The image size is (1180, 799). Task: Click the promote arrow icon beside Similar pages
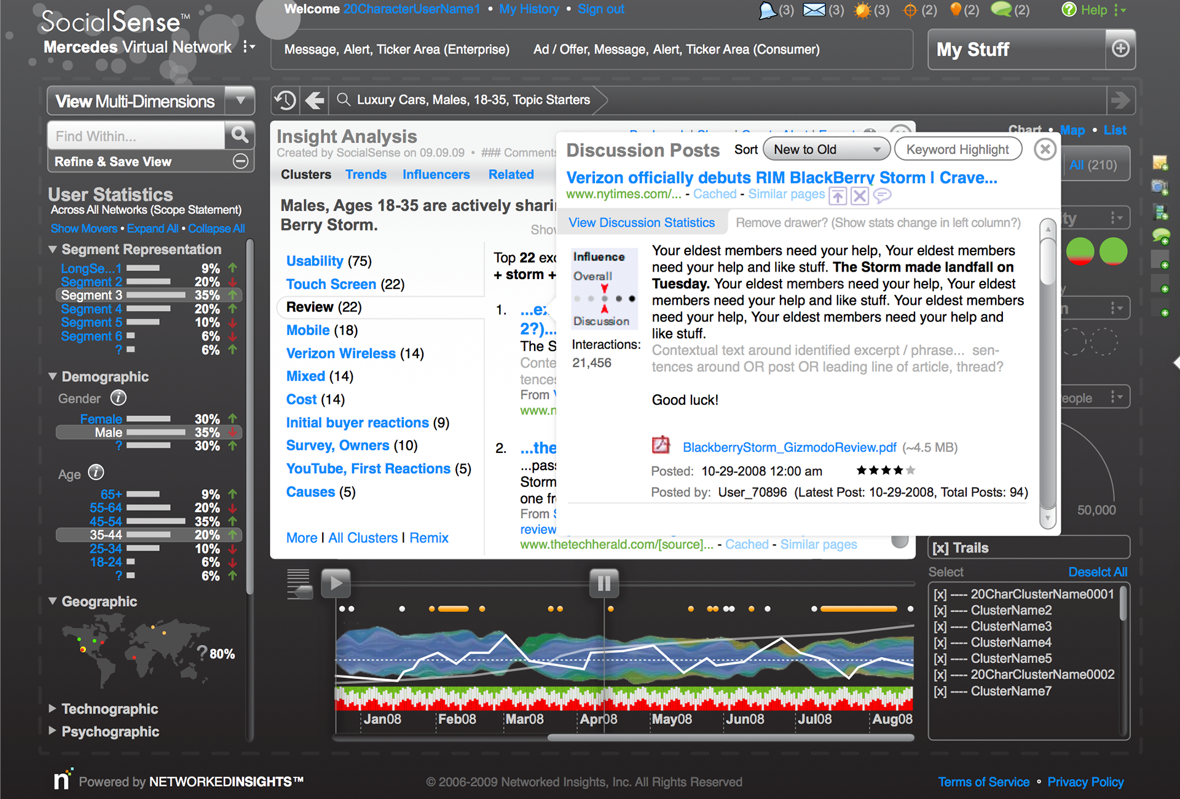pyautogui.click(x=838, y=196)
